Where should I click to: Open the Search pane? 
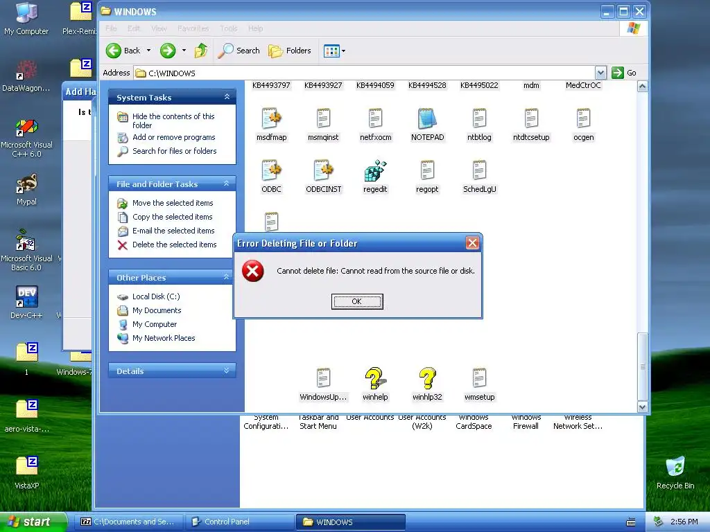(239, 51)
